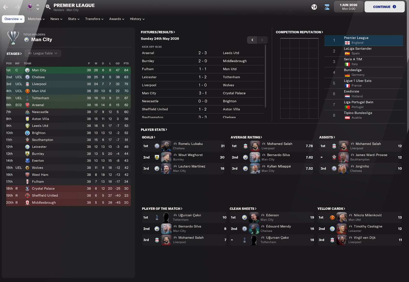Click Man Utd badge next to Nikola Milenković

(332, 217)
